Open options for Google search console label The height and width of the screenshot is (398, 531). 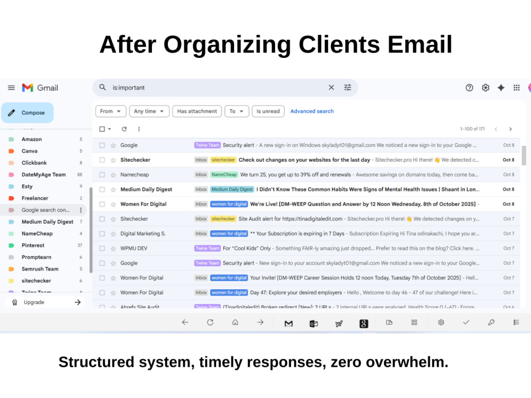[x=81, y=210]
